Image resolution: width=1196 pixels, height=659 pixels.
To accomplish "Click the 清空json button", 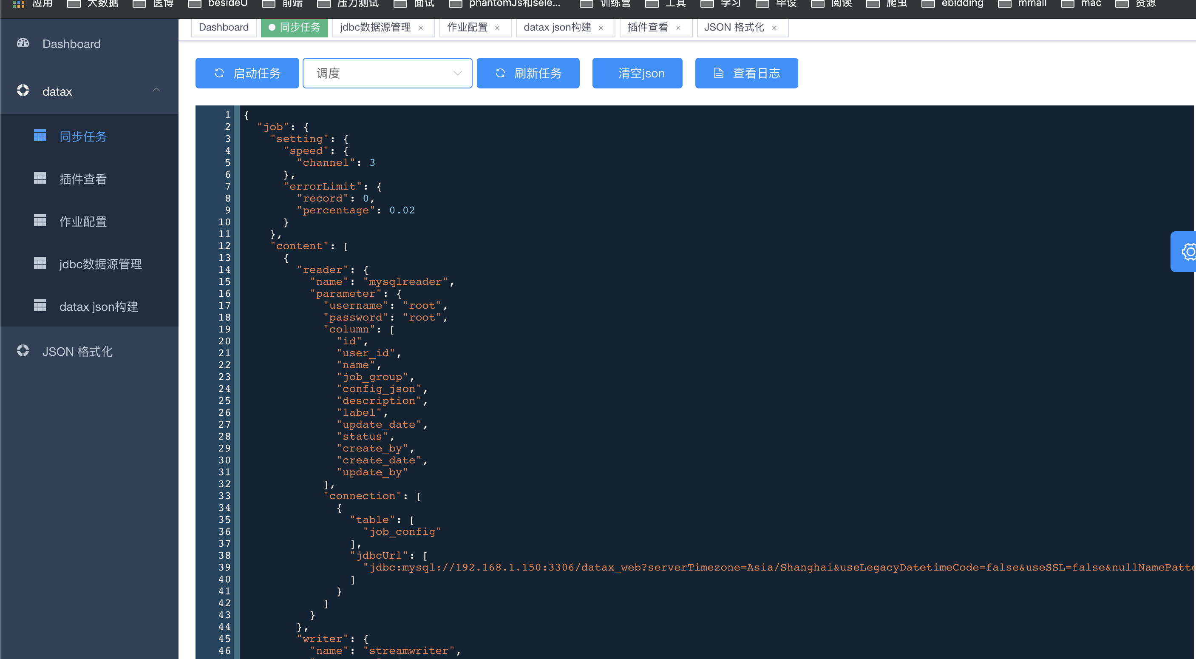I will tap(637, 73).
